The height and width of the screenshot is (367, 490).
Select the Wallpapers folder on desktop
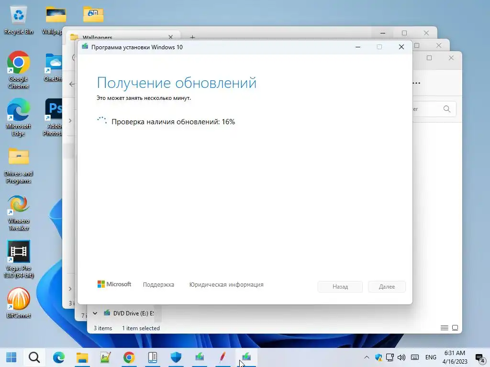(56, 21)
